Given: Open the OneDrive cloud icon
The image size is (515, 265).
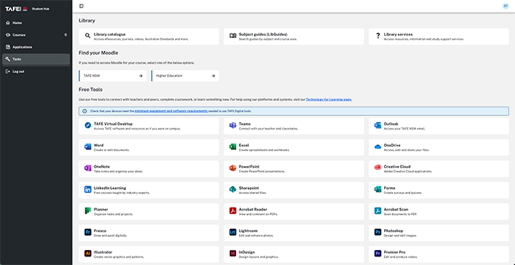Looking at the screenshot, I should tap(378, 147).
